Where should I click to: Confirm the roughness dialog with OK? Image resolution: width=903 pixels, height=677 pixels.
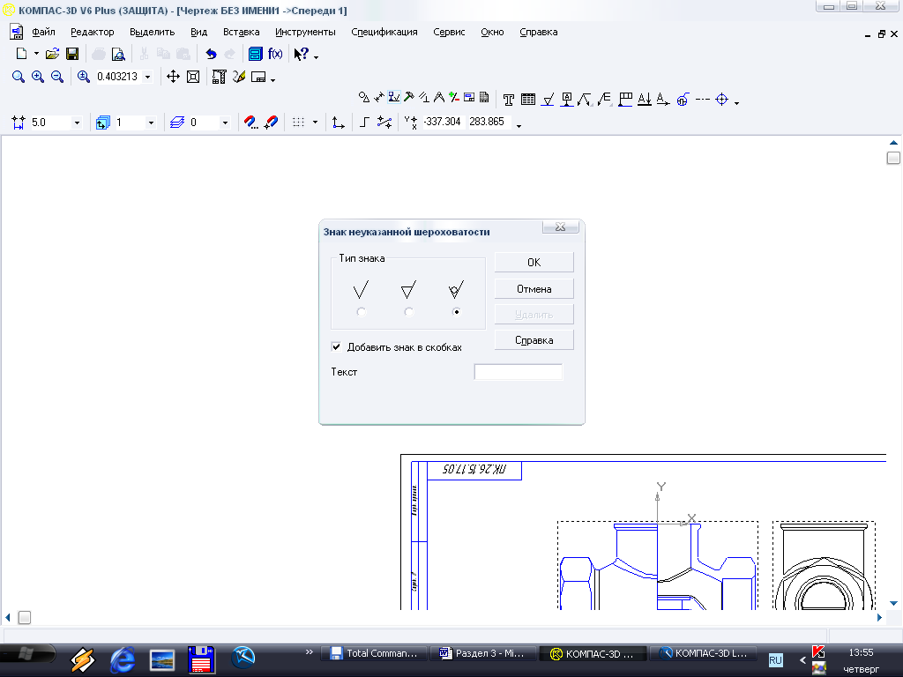534,262
